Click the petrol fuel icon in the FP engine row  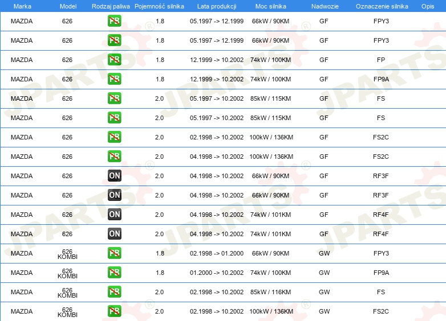point(114,60)
